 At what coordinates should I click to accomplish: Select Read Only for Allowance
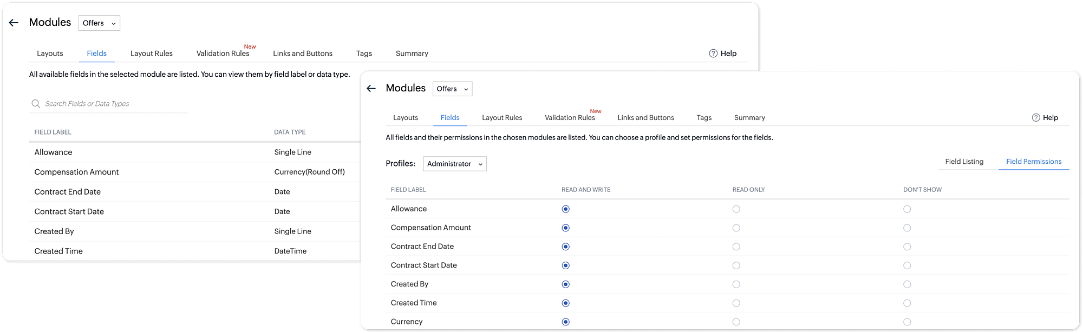click(736, 209)
